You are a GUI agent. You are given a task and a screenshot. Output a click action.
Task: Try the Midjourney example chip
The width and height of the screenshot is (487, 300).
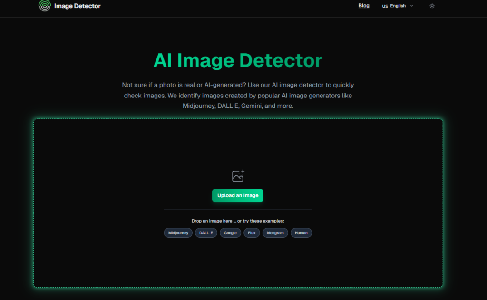[178, 233]
